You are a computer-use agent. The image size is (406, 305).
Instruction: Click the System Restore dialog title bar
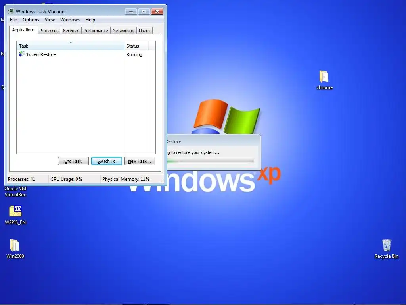214,141
